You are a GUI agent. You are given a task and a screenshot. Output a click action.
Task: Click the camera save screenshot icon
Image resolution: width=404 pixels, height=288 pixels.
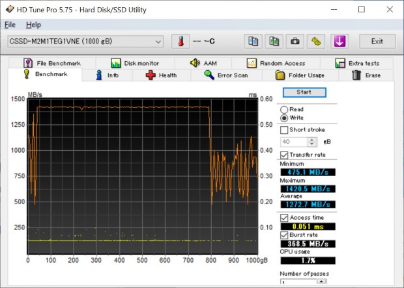point(295,42)
